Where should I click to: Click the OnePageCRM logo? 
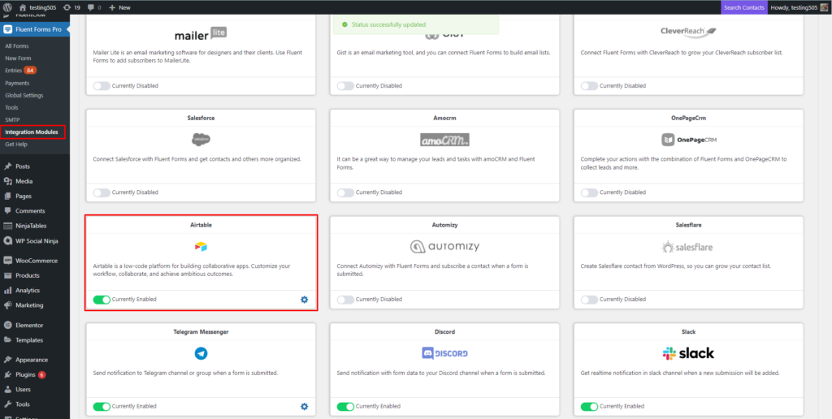tap(688, 140)
